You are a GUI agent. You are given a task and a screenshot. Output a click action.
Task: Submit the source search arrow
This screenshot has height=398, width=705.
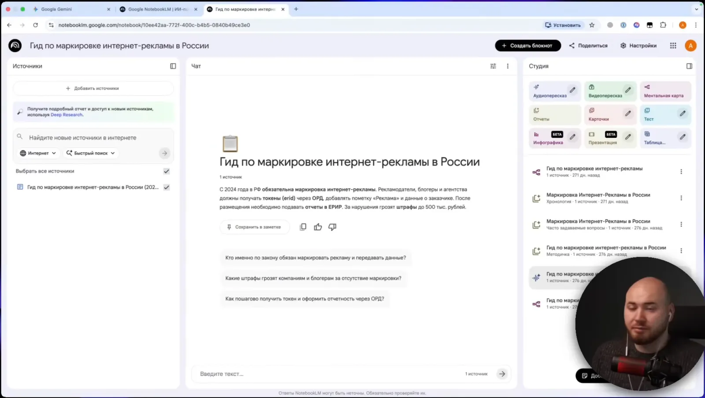pyautogui.click(x=164, y=153)
